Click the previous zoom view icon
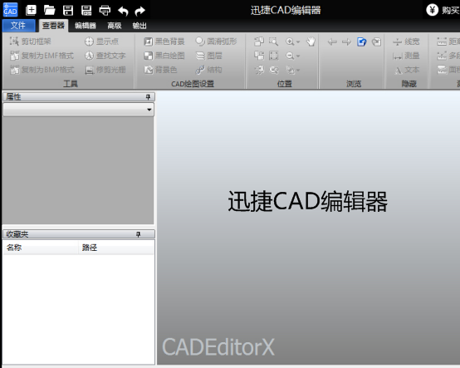Viewport: 460px width, 368px height. 274,70
